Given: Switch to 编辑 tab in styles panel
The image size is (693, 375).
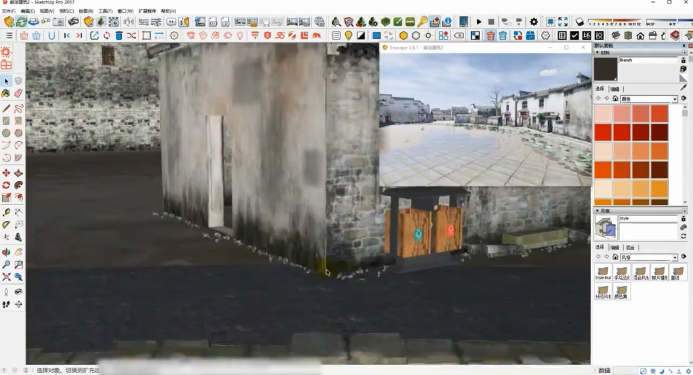Looking at the screenshot, I should tap(615, 247).
